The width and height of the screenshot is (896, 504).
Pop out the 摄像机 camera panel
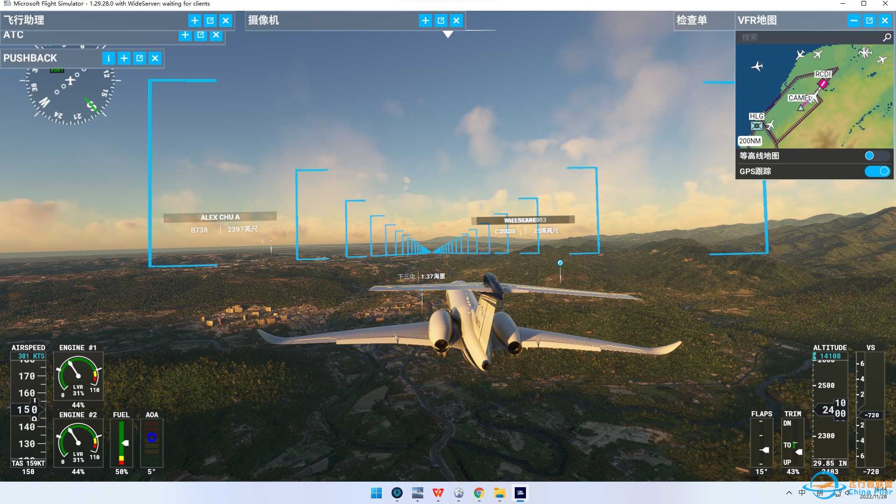click(x=441, y=21)
